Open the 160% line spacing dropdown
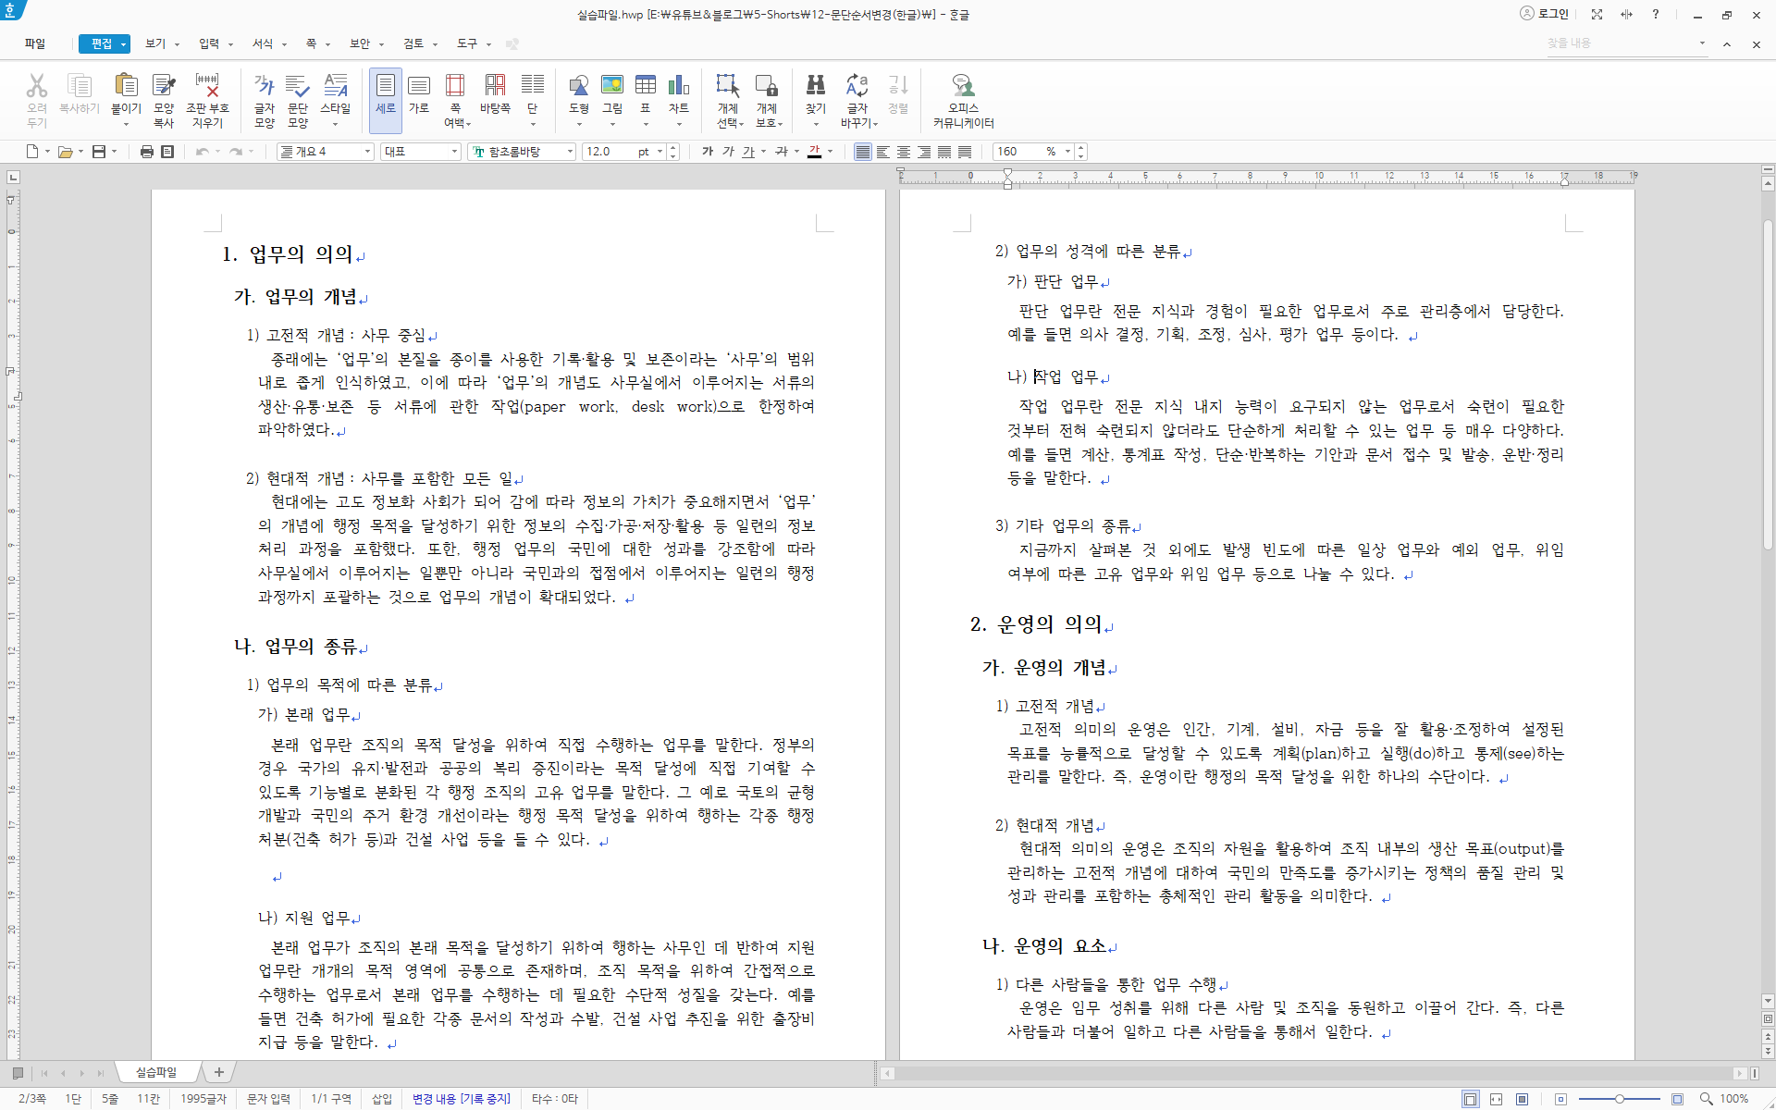 click(1067, 152)
